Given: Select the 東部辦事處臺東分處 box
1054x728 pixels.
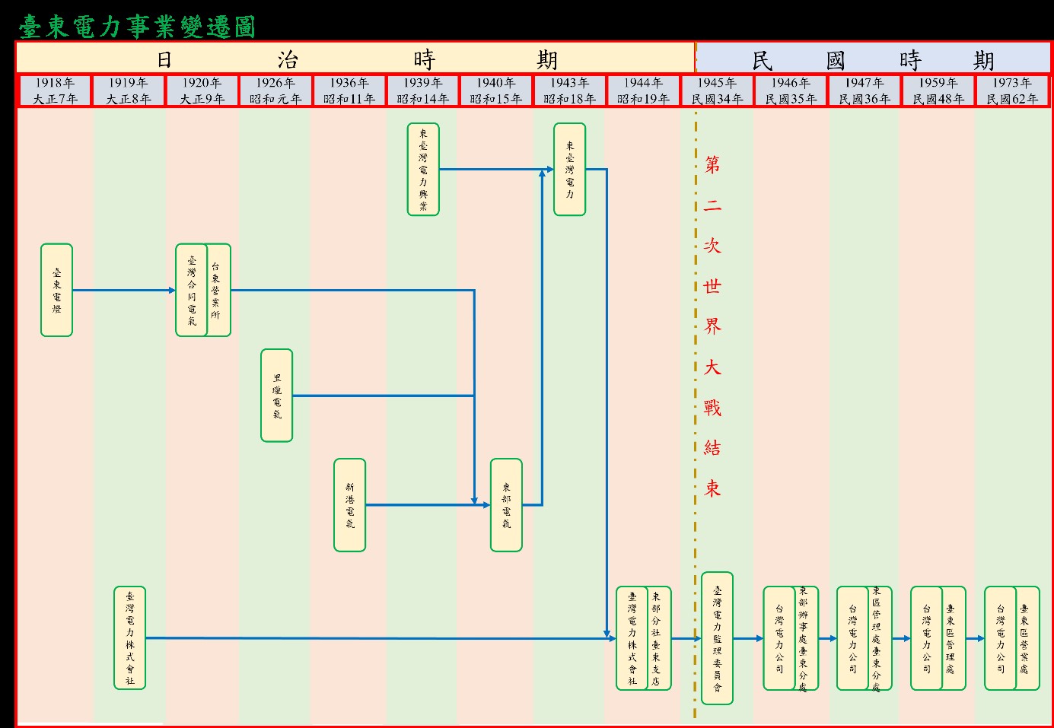Looking at the screenshot, I should coord(806,637).
